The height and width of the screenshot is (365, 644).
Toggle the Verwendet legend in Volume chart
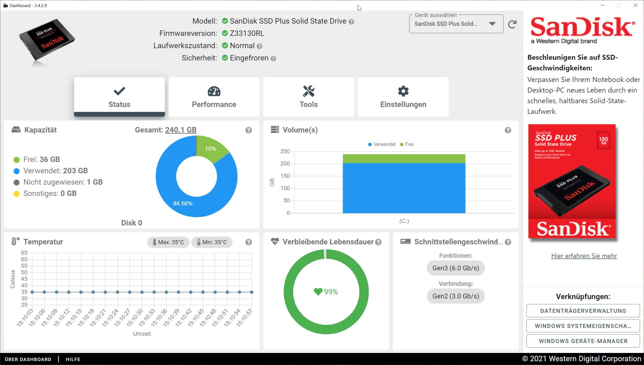coord(382,144)
